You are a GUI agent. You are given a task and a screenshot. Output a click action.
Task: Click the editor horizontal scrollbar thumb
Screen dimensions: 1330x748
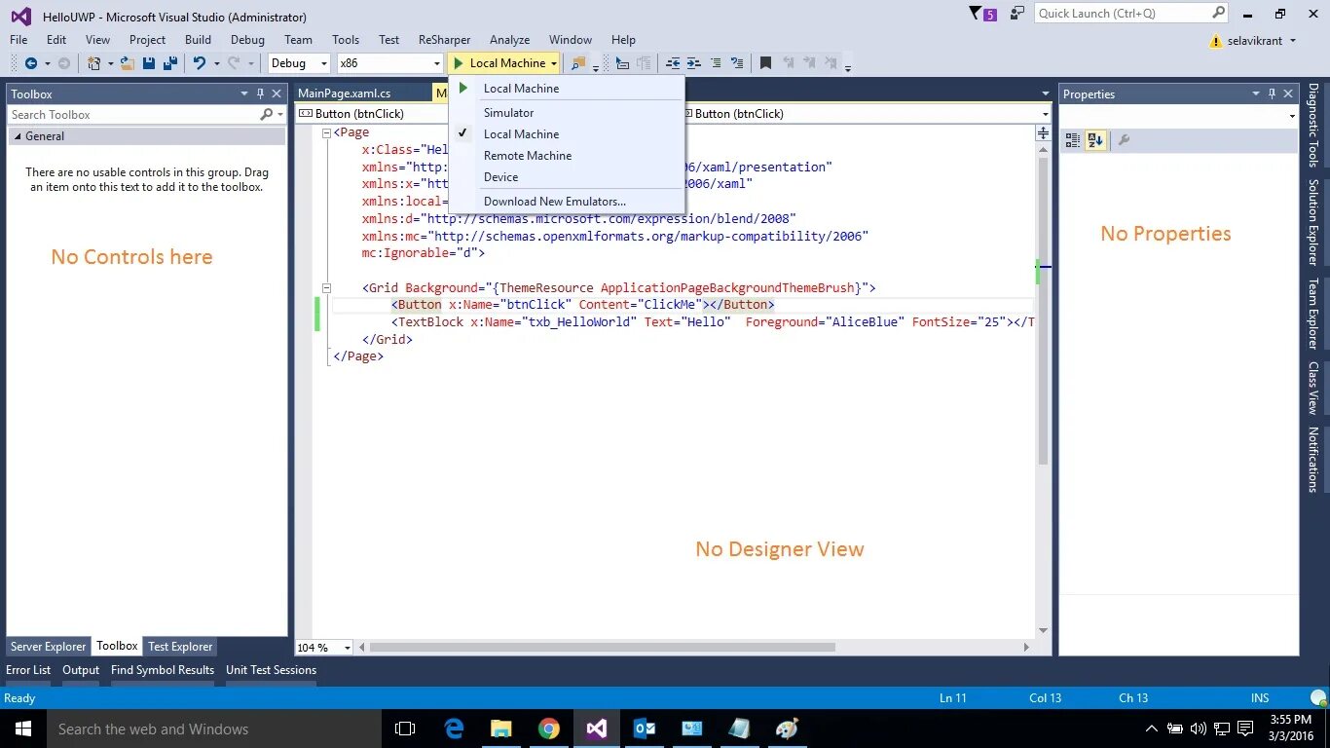(x=602, y=647)
